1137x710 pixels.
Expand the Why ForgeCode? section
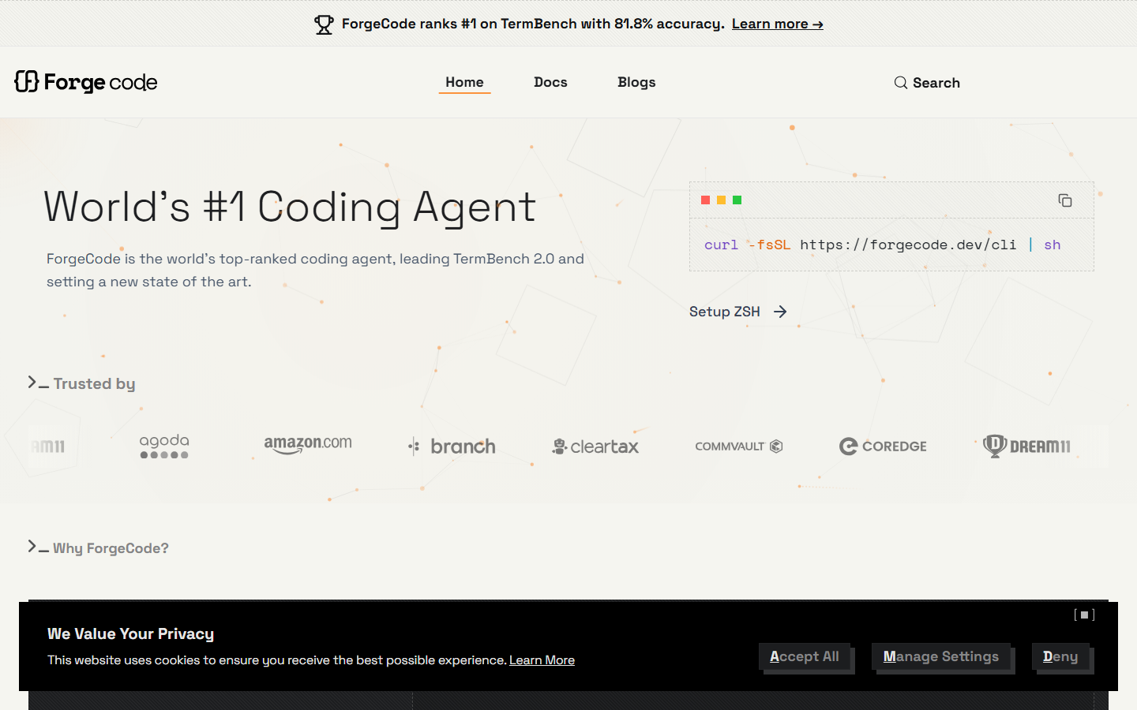[98, 547]
